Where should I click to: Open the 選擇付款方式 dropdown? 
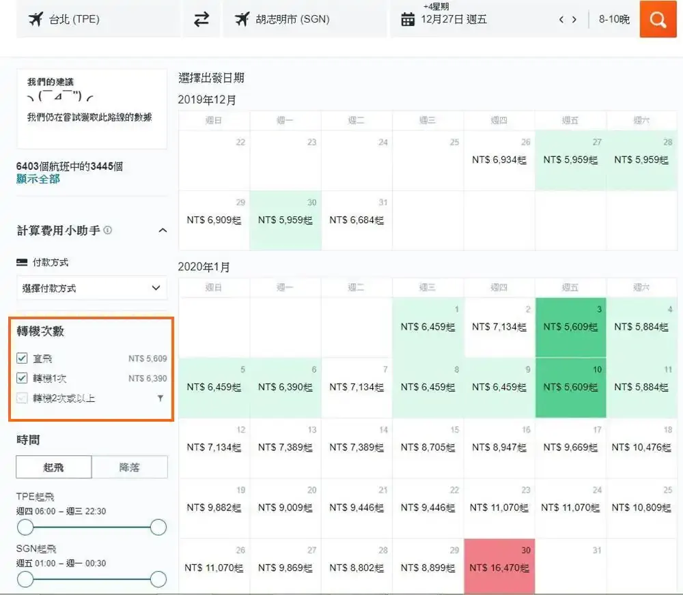click(92, 288)
